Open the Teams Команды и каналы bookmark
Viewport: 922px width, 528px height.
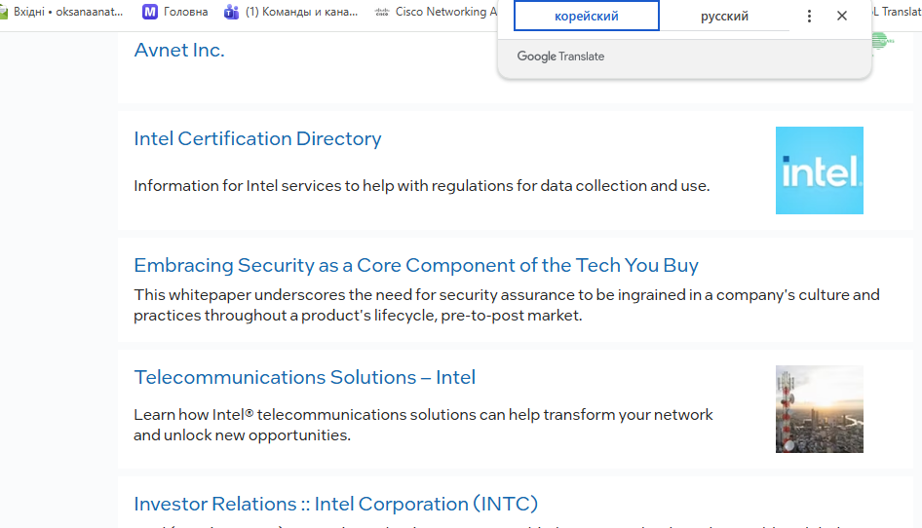(x=291, y=13)
